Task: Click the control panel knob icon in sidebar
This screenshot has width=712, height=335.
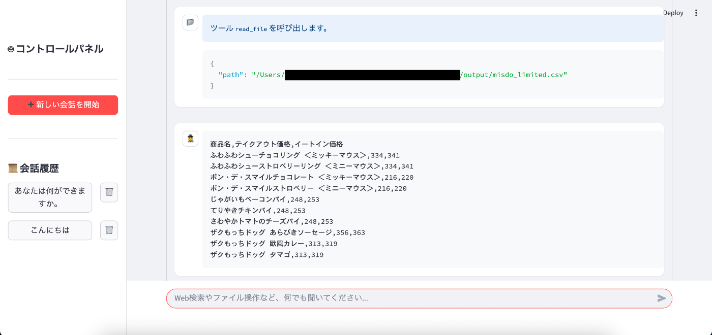Action: pos(11,48)
